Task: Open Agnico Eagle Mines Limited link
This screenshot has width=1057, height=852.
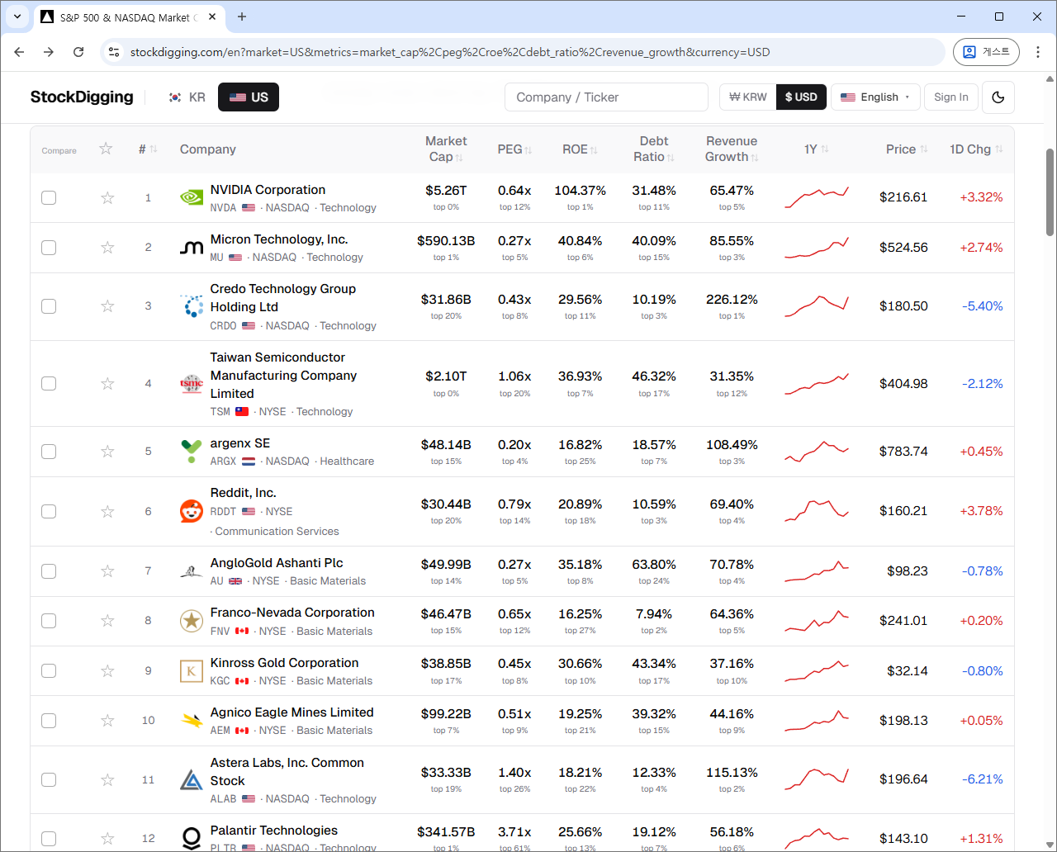Action: tap(292, 712)
